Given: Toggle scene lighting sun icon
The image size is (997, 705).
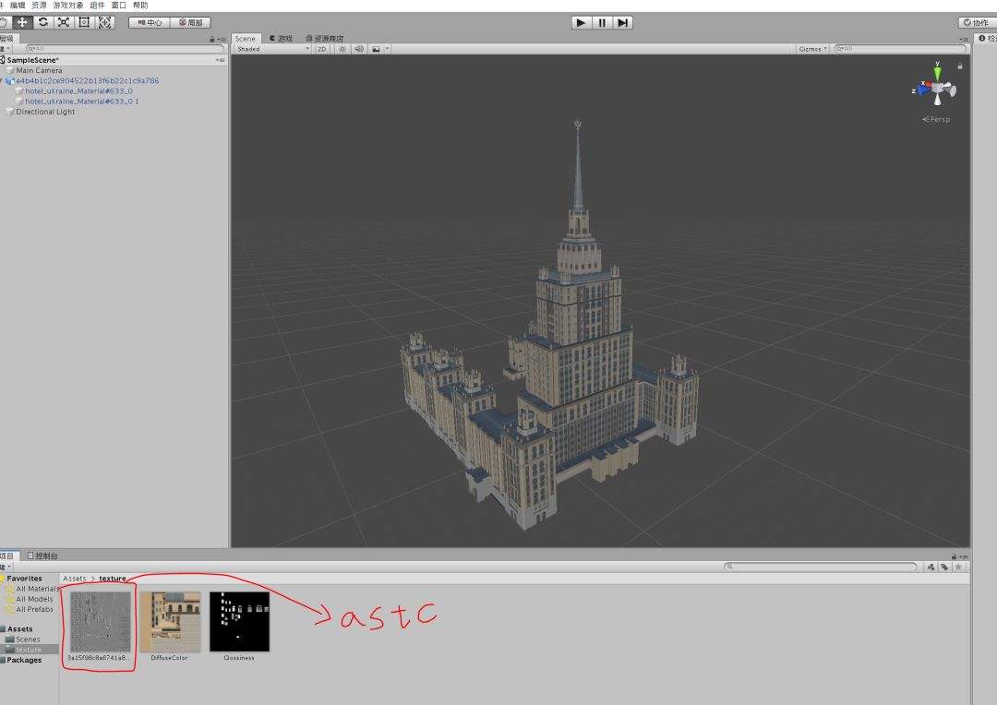Looking at the screenshot, I should (342, 49).
